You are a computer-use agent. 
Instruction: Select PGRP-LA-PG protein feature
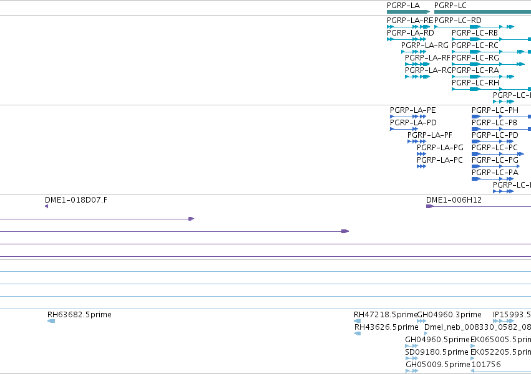(440, 148)
